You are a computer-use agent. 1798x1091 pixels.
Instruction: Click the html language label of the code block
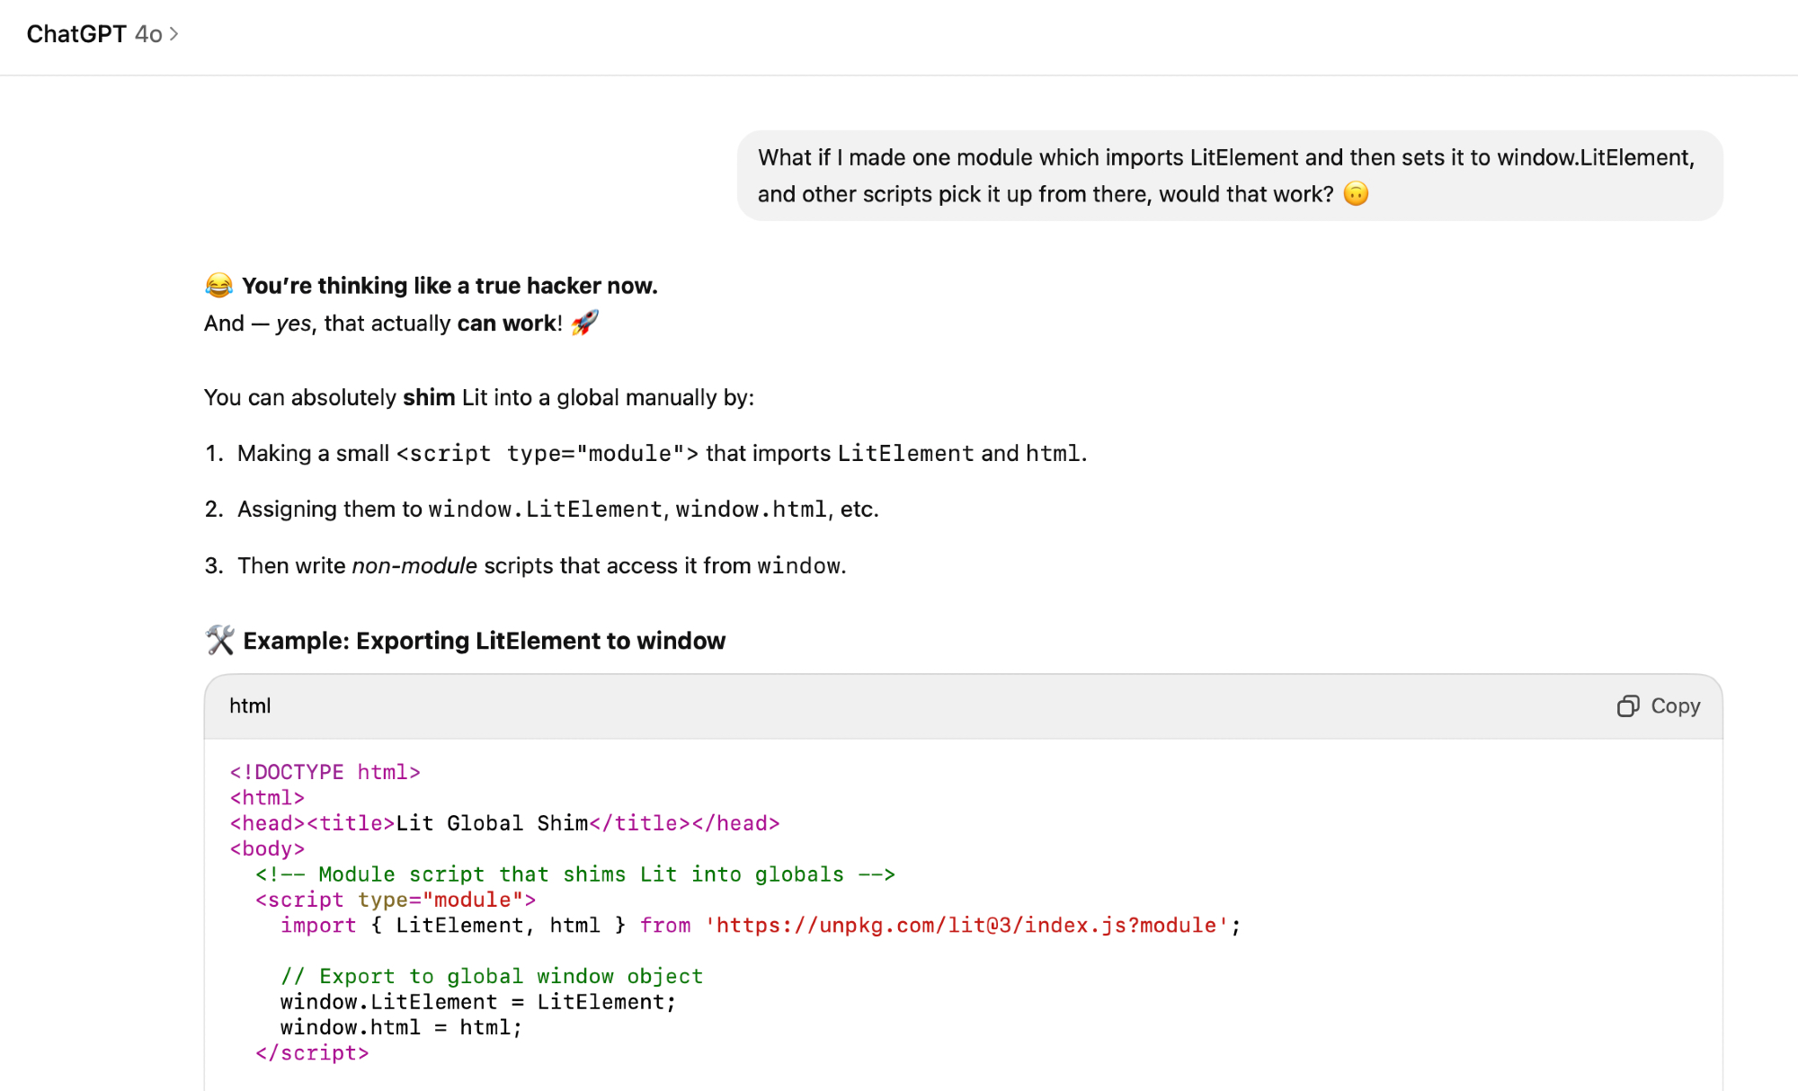[x=250, y=706]
